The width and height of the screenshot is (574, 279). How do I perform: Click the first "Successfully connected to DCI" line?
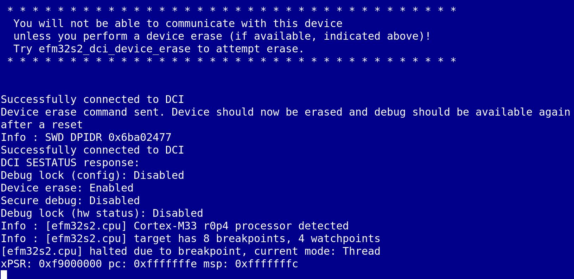coord(92,99)
